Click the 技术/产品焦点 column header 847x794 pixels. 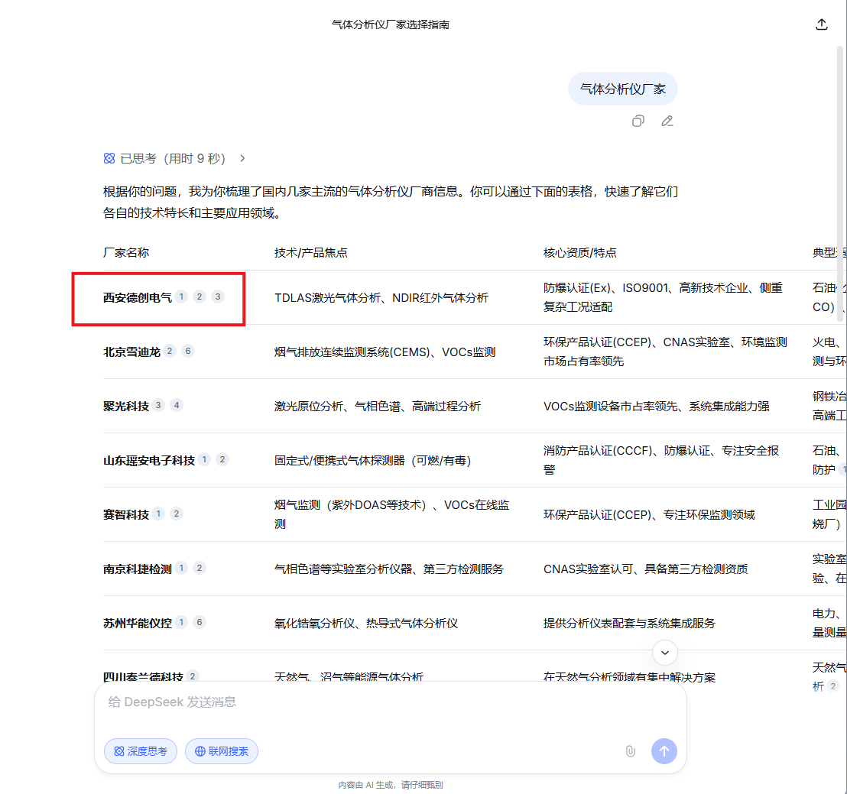(x=311, y=252)
